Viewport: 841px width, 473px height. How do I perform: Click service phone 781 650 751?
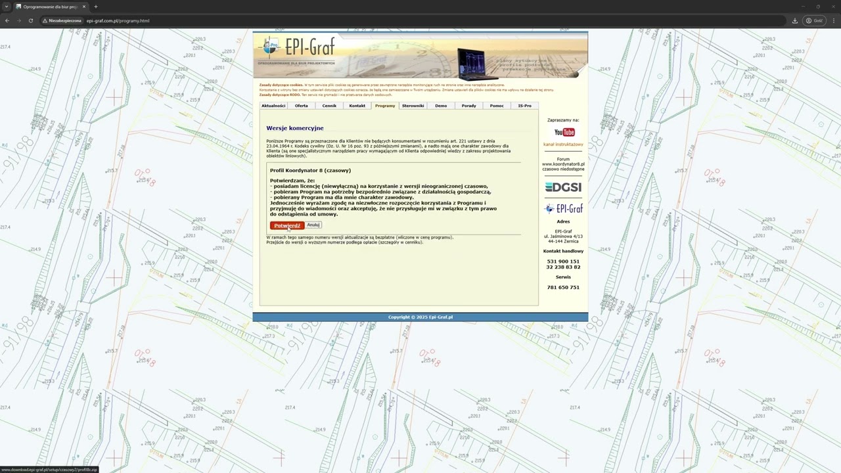563,288
